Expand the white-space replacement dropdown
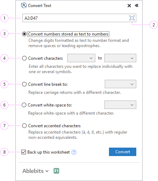Image resolution: width=158 pixels, height=181 pixels. pos(120,105)
